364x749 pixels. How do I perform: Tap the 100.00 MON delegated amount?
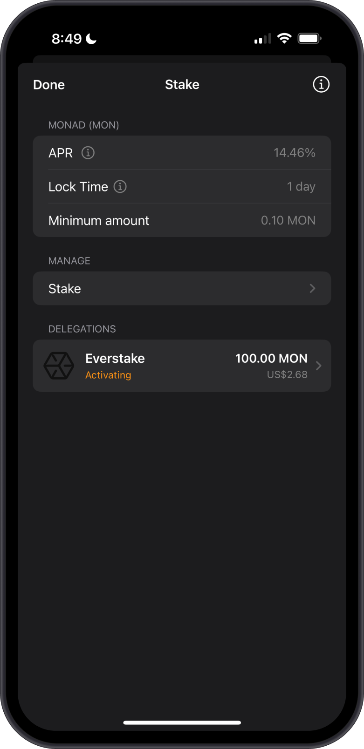pyautogui.click(x=271, y=358)
